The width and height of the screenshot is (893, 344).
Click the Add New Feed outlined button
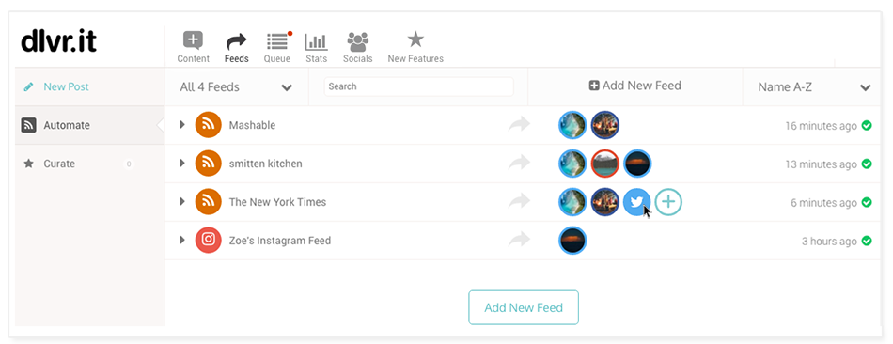524,307
